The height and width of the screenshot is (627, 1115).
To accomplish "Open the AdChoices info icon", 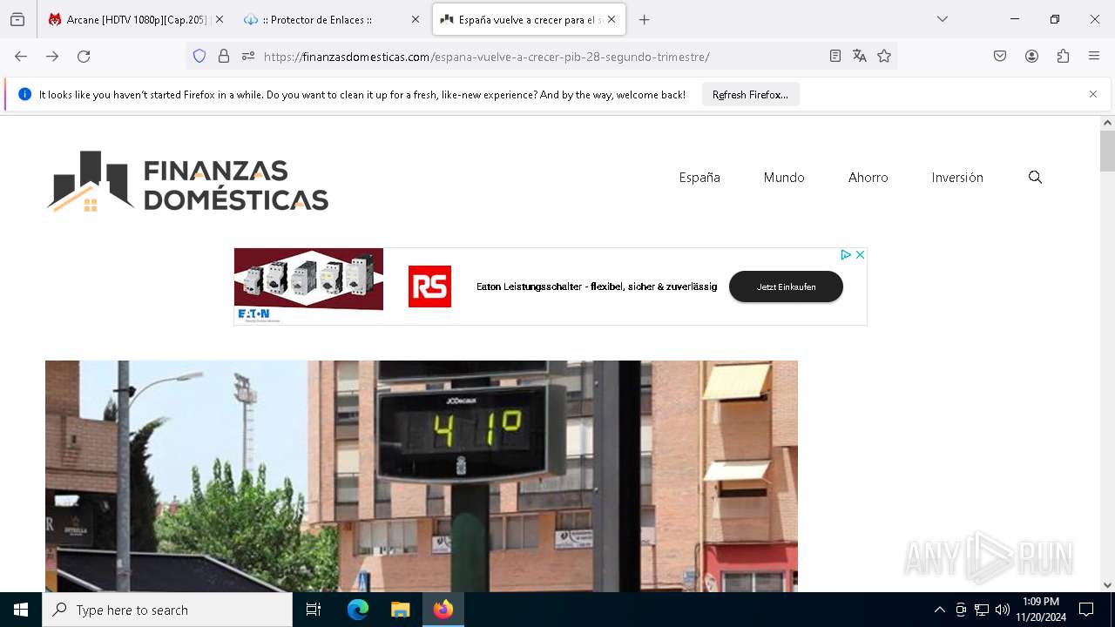I will pos(845,255).
